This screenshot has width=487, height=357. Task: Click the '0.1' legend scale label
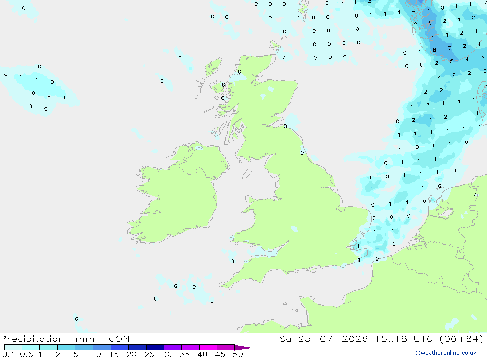tap(8, 354)
